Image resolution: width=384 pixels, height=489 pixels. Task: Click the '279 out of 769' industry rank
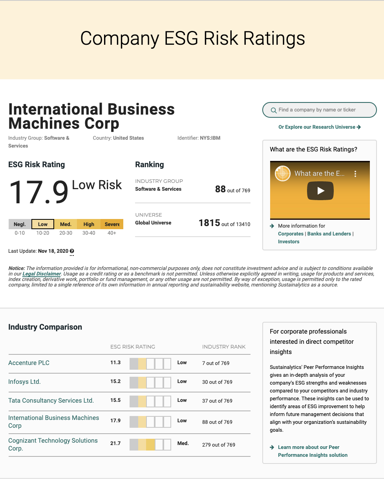click(219, 445)
